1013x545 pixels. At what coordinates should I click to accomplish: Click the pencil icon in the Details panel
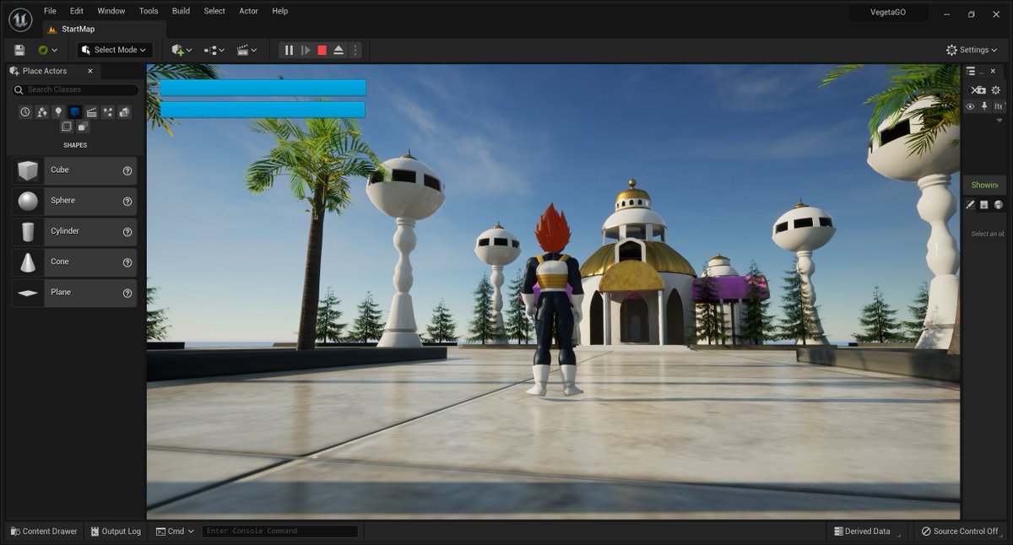971,204
